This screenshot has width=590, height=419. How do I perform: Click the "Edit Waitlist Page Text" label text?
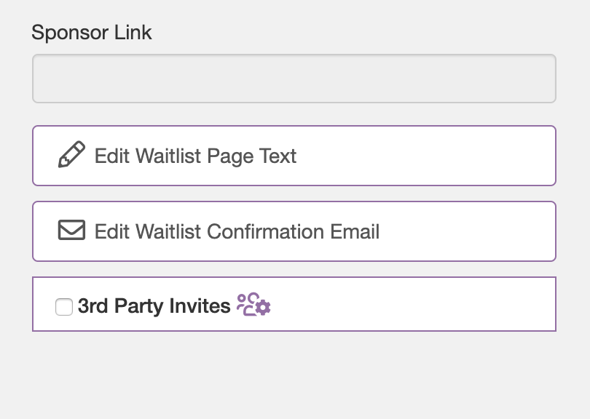[195, 156]
